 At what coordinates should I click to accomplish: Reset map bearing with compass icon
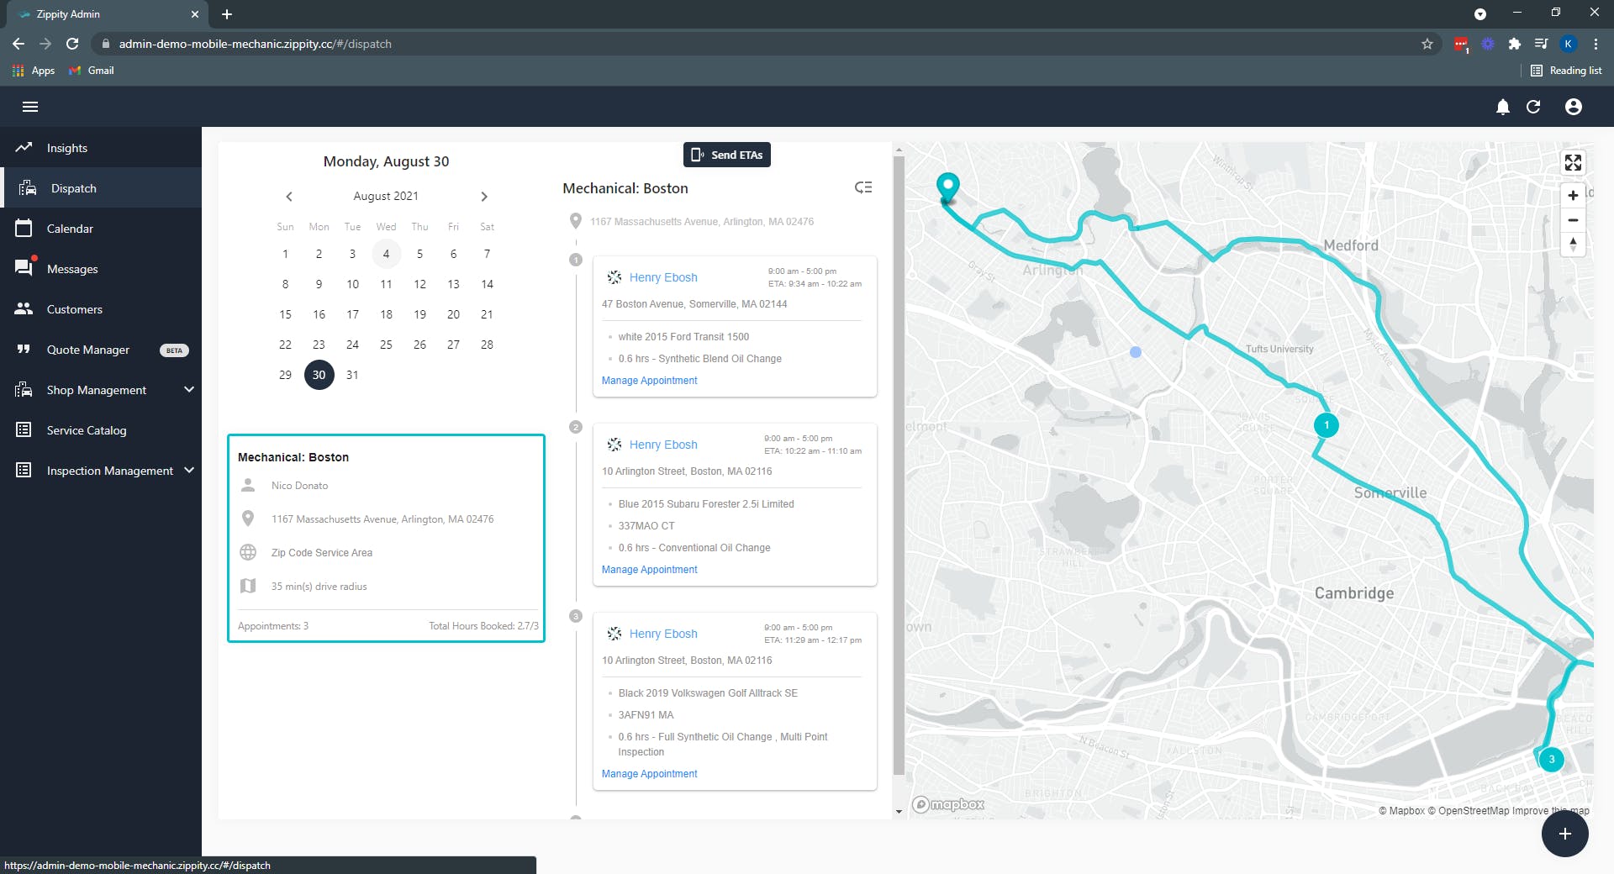[1573, 245]
